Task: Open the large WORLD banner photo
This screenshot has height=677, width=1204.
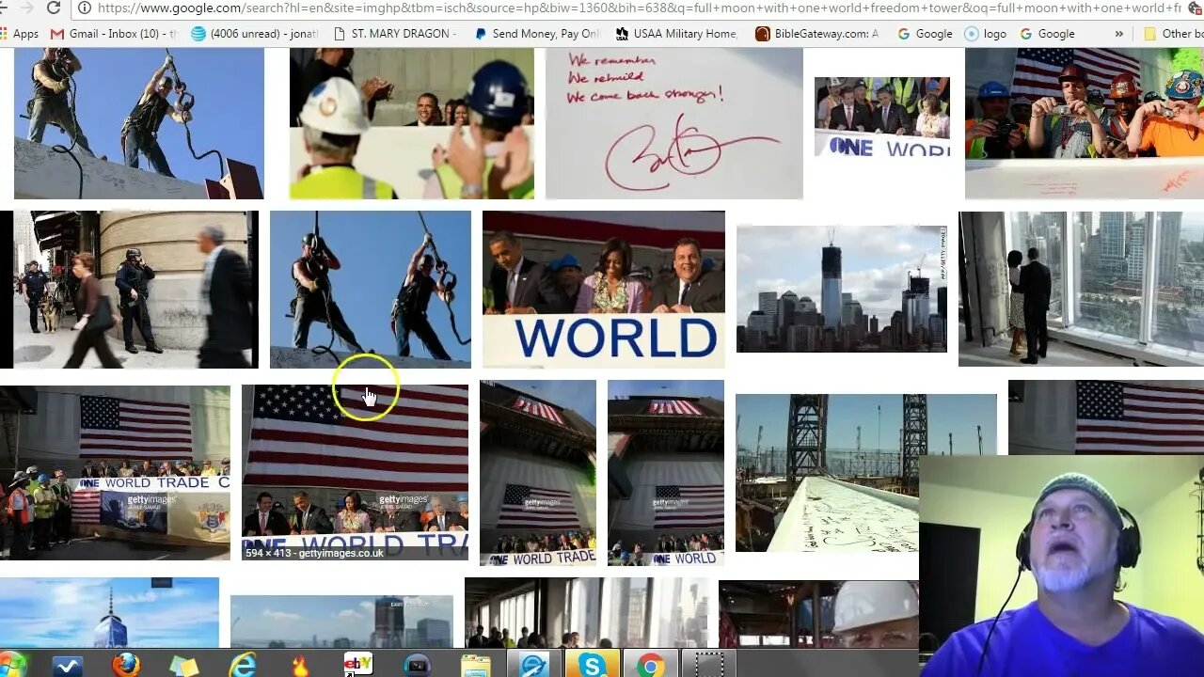Action: [x=603, y=290]
